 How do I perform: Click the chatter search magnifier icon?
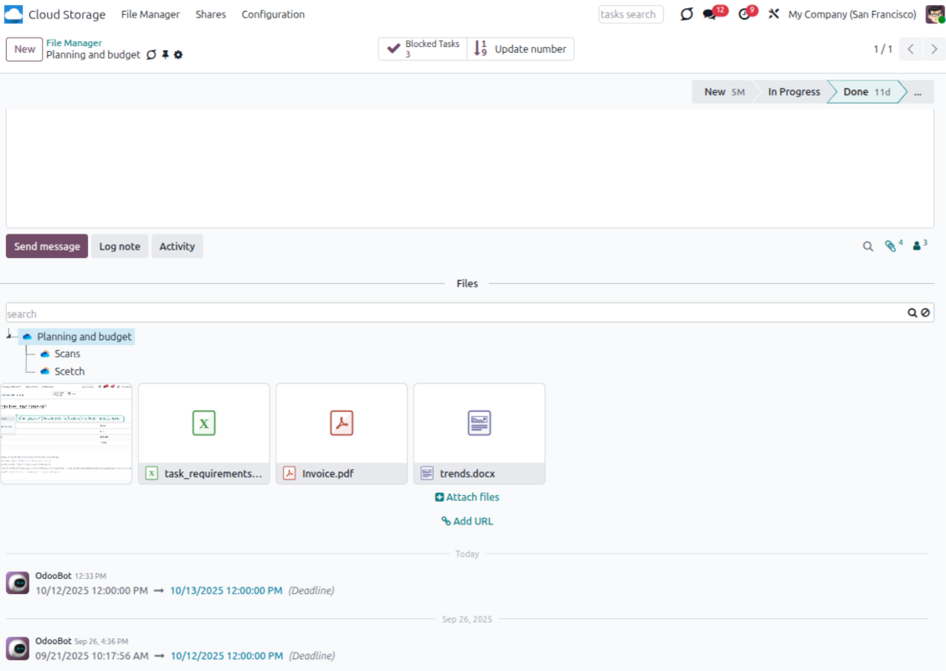point(868,246)
